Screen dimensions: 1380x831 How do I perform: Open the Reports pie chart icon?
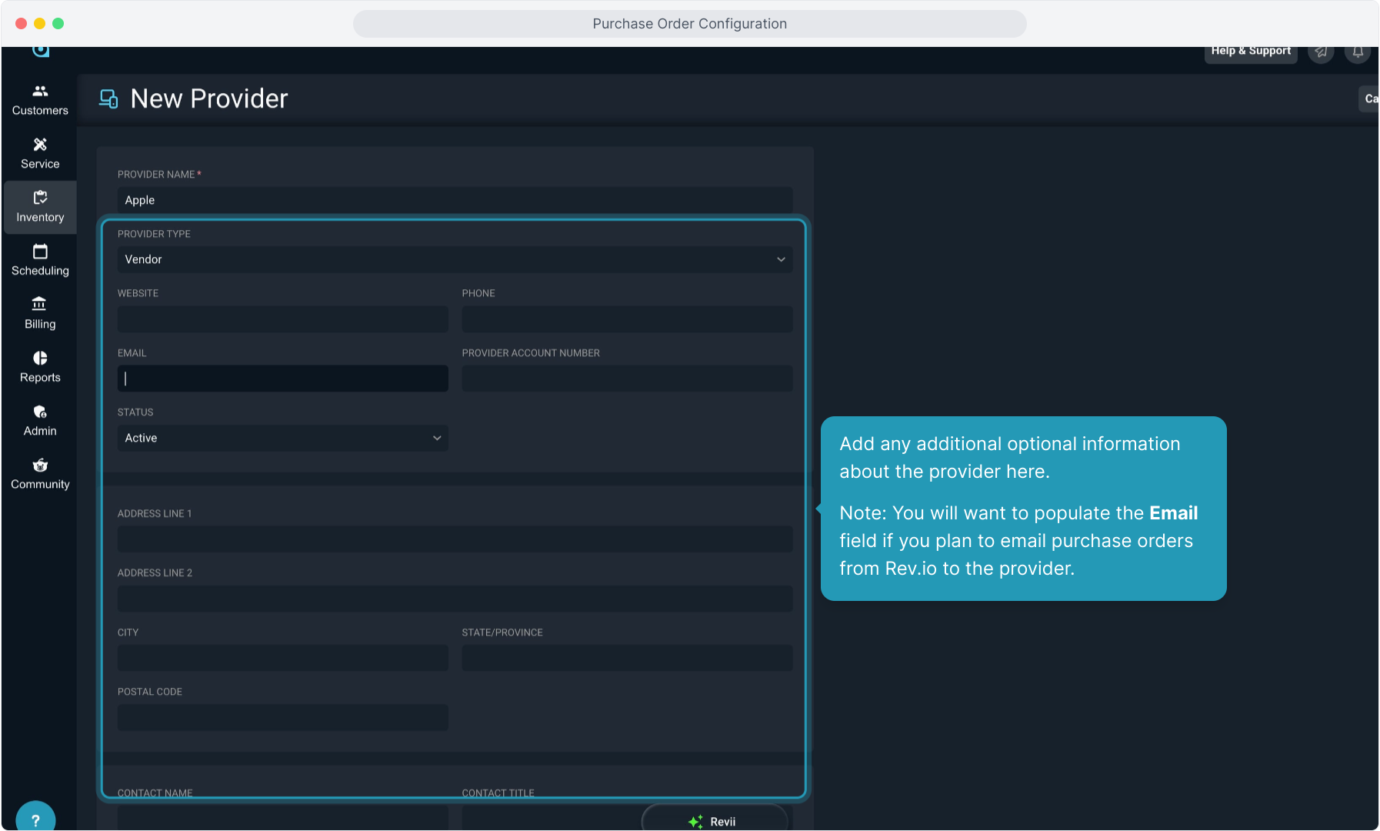(x=40, y=359)
